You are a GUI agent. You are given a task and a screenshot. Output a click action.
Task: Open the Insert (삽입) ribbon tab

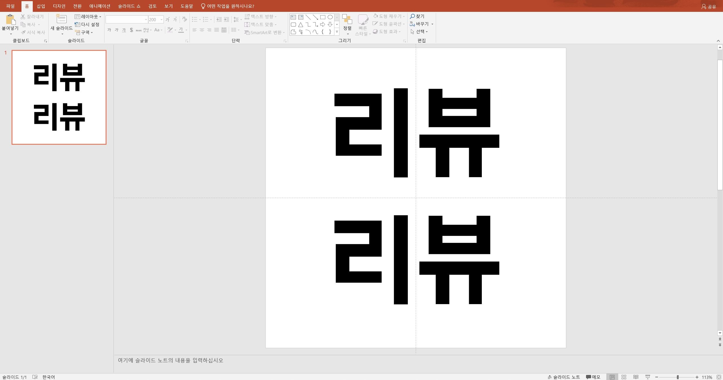pos(41,6)
